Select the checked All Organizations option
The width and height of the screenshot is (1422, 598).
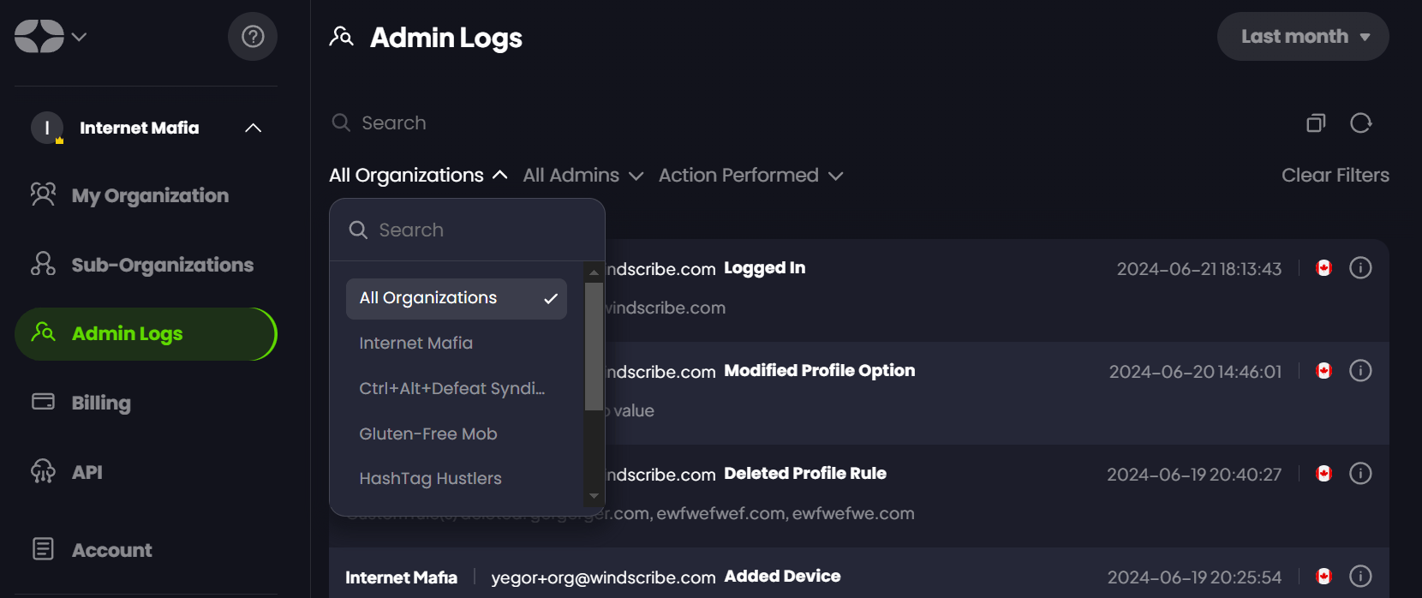coord(456,298)
